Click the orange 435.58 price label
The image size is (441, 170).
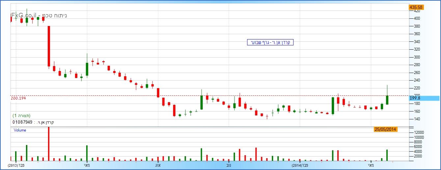(416, 7)
